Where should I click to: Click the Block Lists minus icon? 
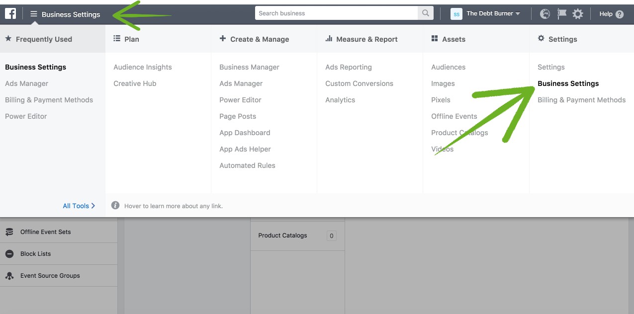pyautogui.click(x=9, y=254)
